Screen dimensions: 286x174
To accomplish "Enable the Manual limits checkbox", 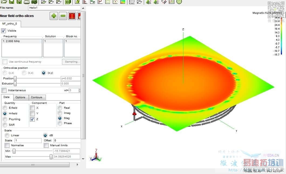I will [46, 145].
